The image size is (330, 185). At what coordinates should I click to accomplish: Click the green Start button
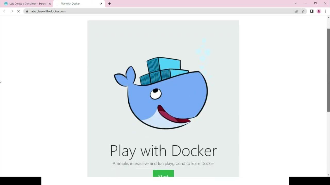163,173
